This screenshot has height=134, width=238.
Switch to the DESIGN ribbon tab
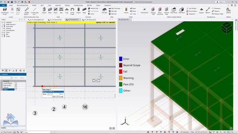pyautogui.click(x=67, y=5)
